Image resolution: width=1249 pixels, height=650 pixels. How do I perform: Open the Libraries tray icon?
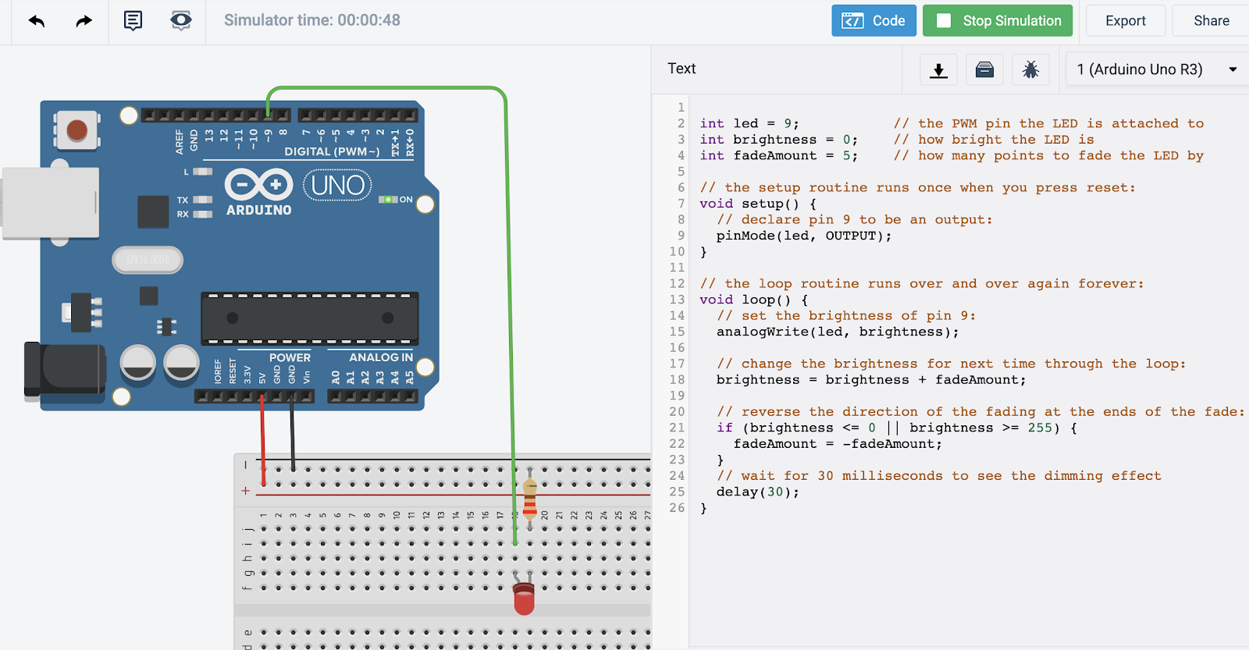985,69
